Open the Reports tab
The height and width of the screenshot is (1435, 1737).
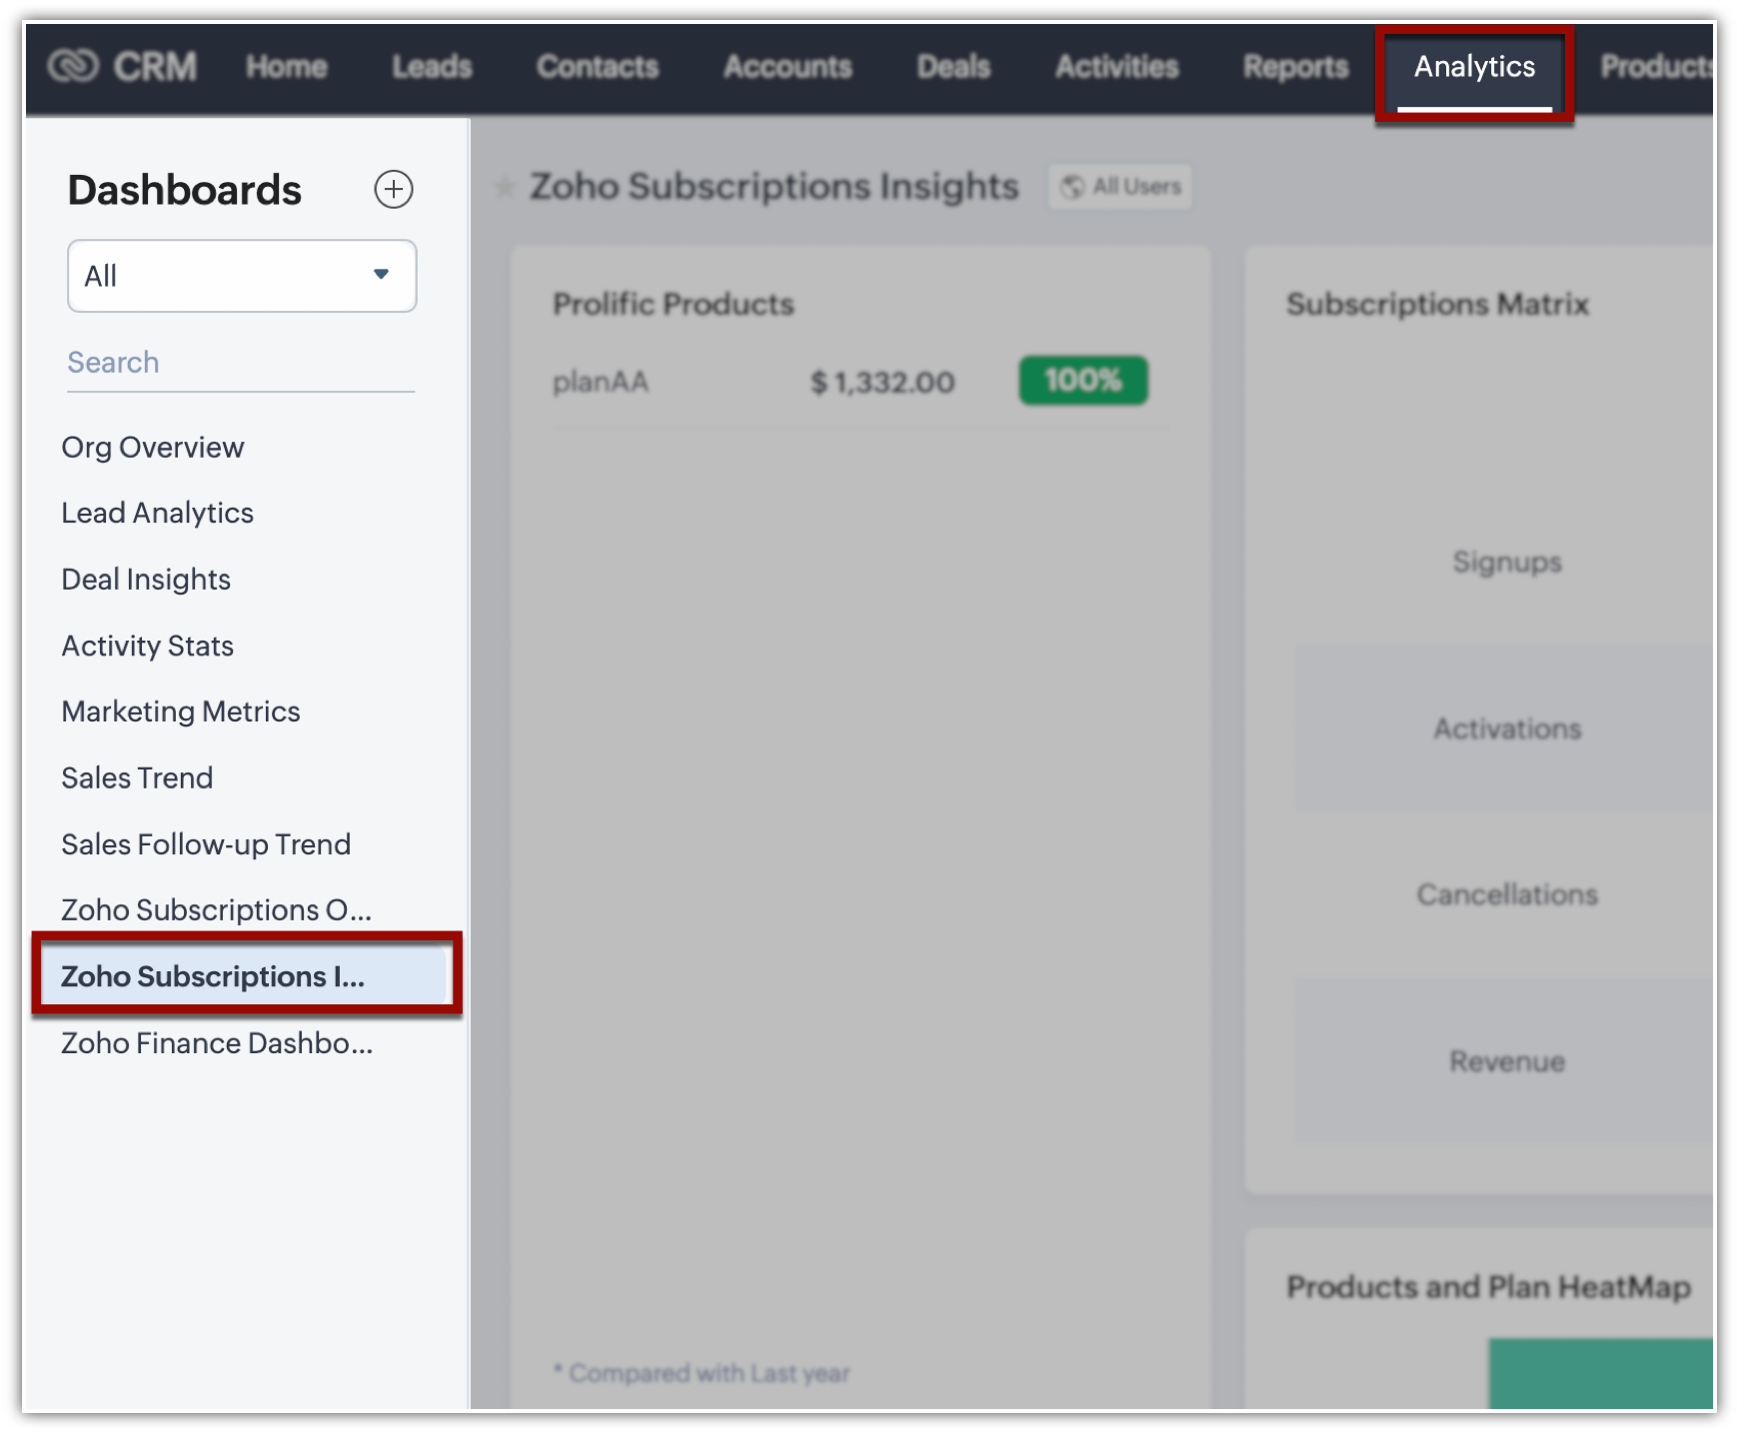pyautogui.click(x=1295, y=67)
